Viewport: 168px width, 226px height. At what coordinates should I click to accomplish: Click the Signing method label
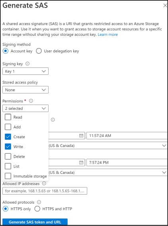coord(16,45)
